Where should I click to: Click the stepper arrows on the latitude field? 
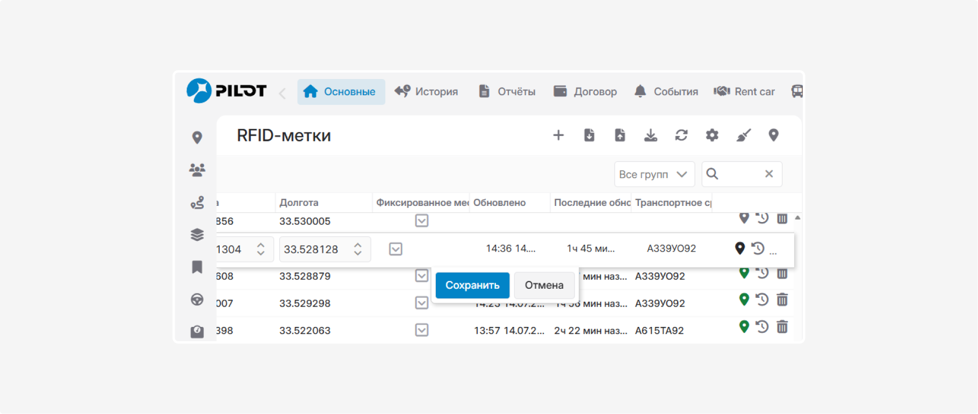[261, 249]
